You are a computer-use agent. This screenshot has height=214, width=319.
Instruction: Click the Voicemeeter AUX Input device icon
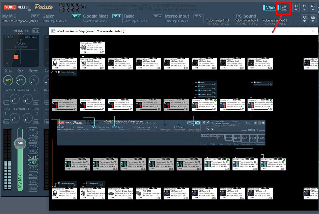coord(223,104)
